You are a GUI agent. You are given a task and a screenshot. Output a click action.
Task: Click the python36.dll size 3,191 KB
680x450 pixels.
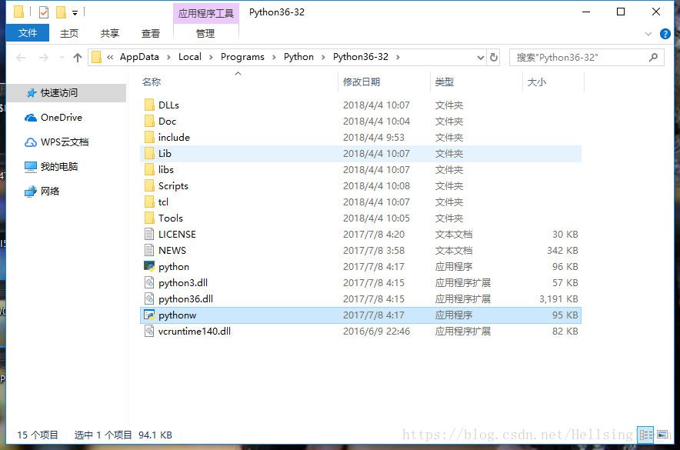pos(558,298)
